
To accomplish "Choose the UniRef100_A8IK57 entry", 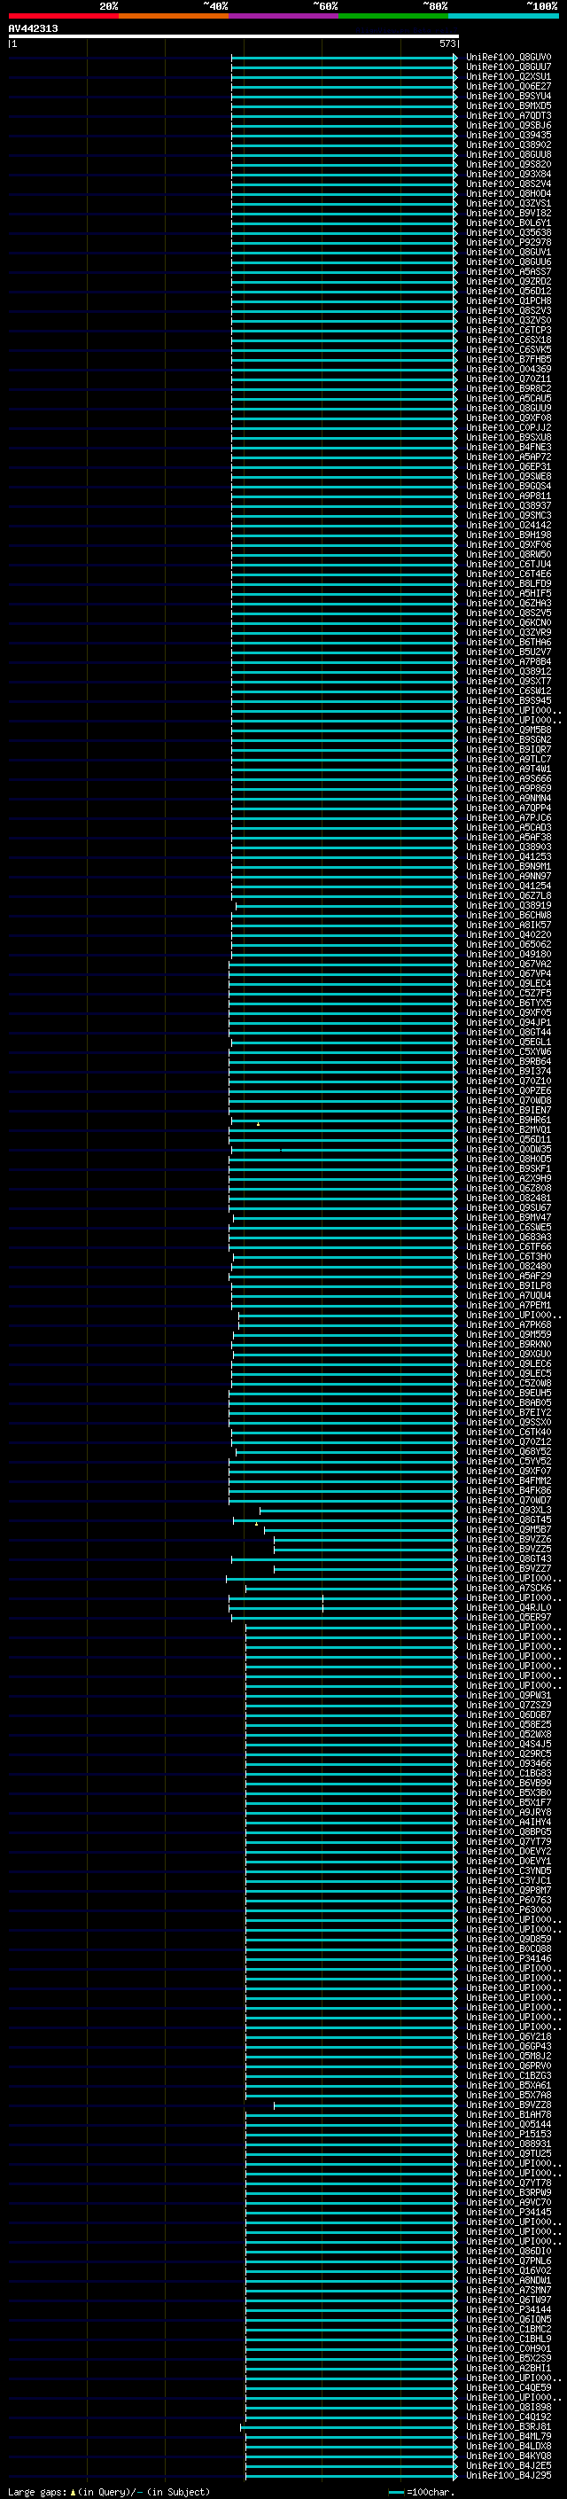I will 509,925.
